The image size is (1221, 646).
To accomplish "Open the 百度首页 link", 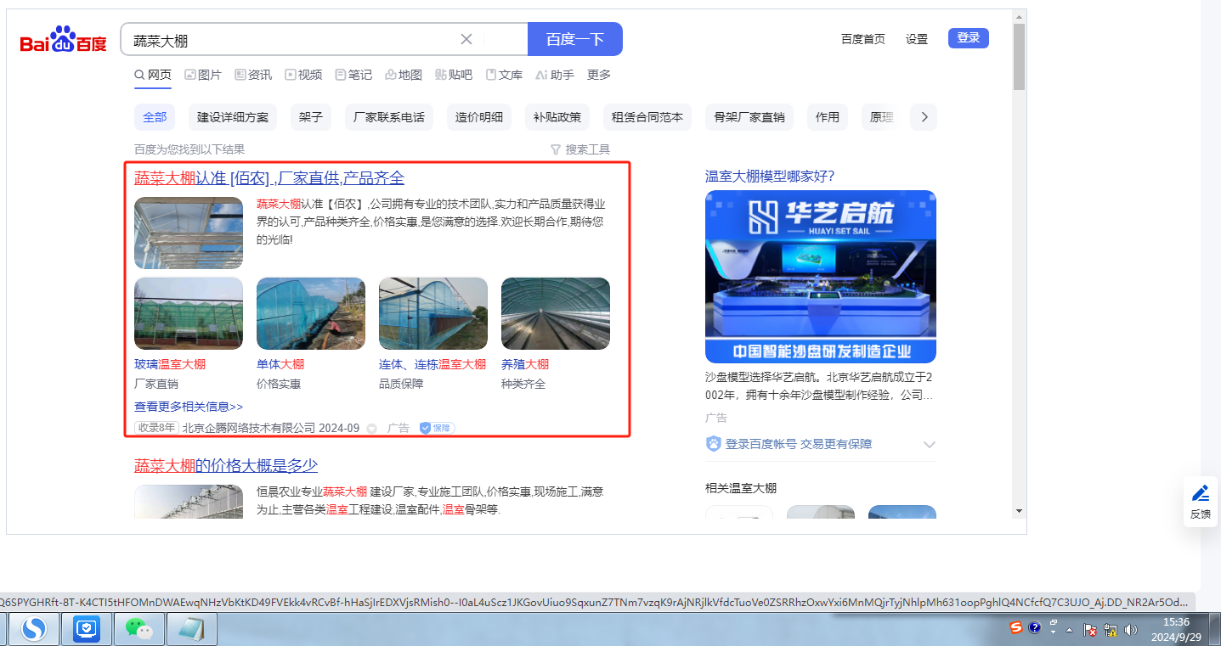I will (863, 39).
